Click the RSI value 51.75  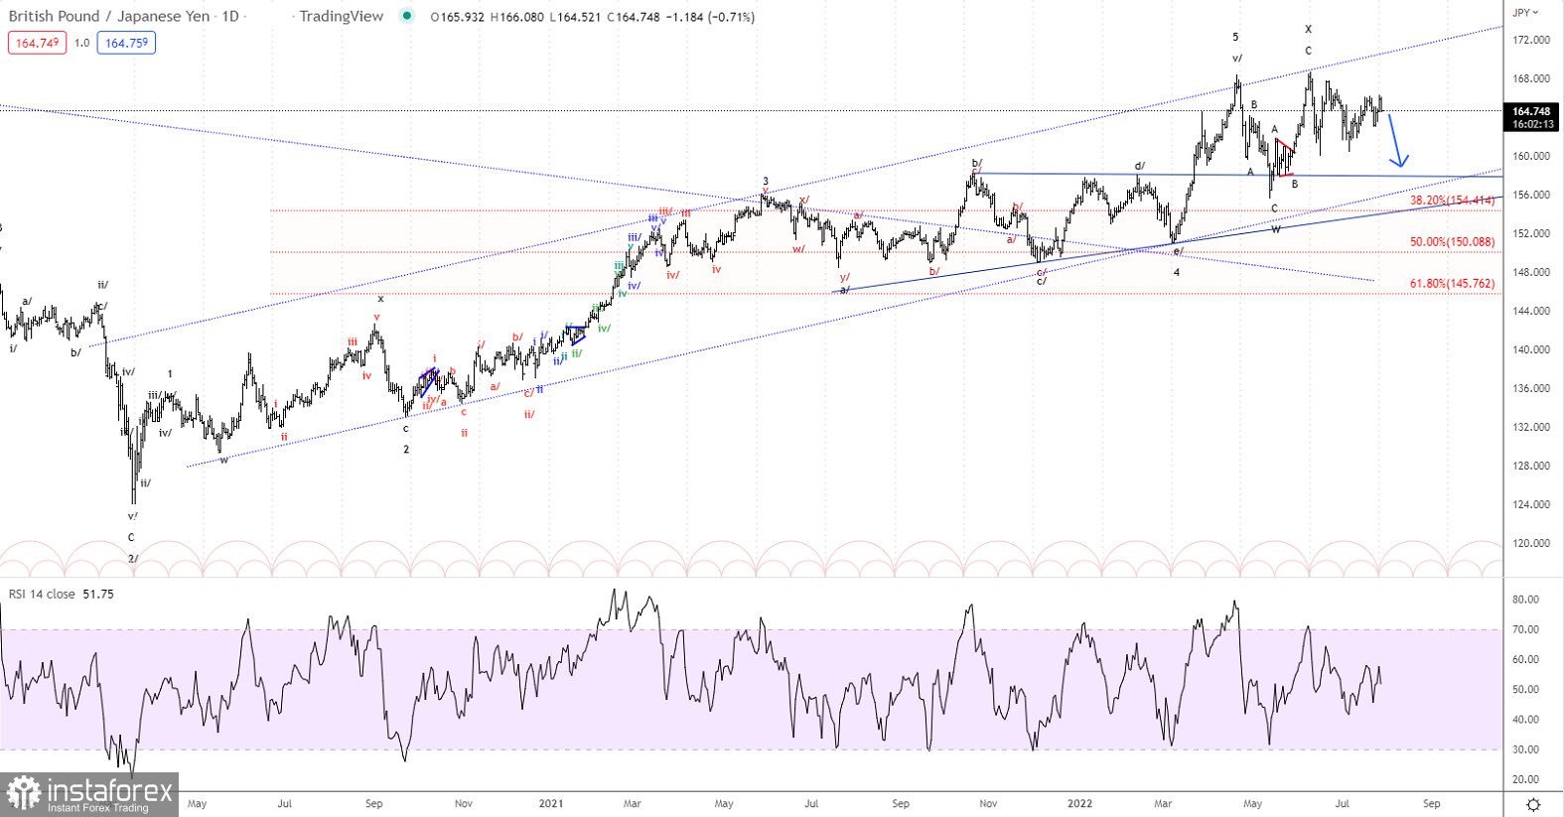pyautogui.click(x=98, y=594)
